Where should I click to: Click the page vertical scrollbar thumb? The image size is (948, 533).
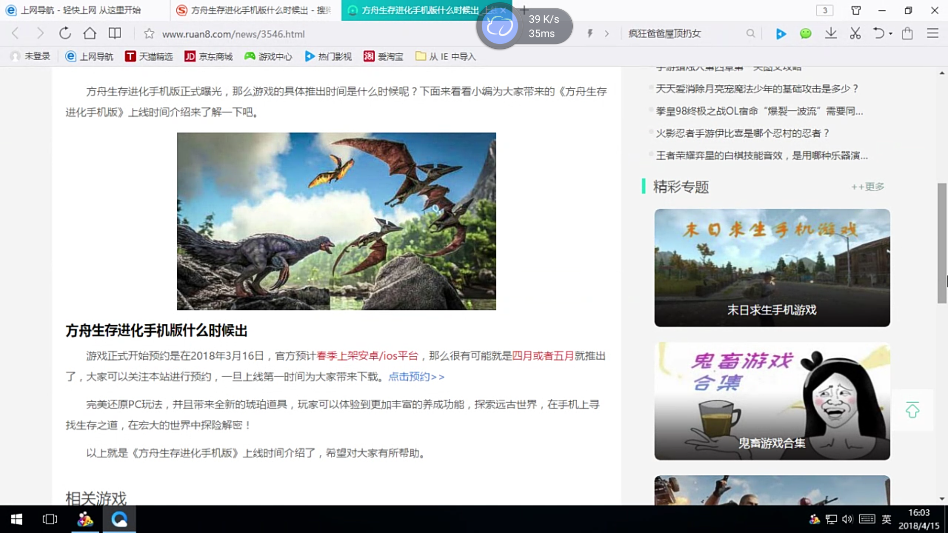(942, 243)
